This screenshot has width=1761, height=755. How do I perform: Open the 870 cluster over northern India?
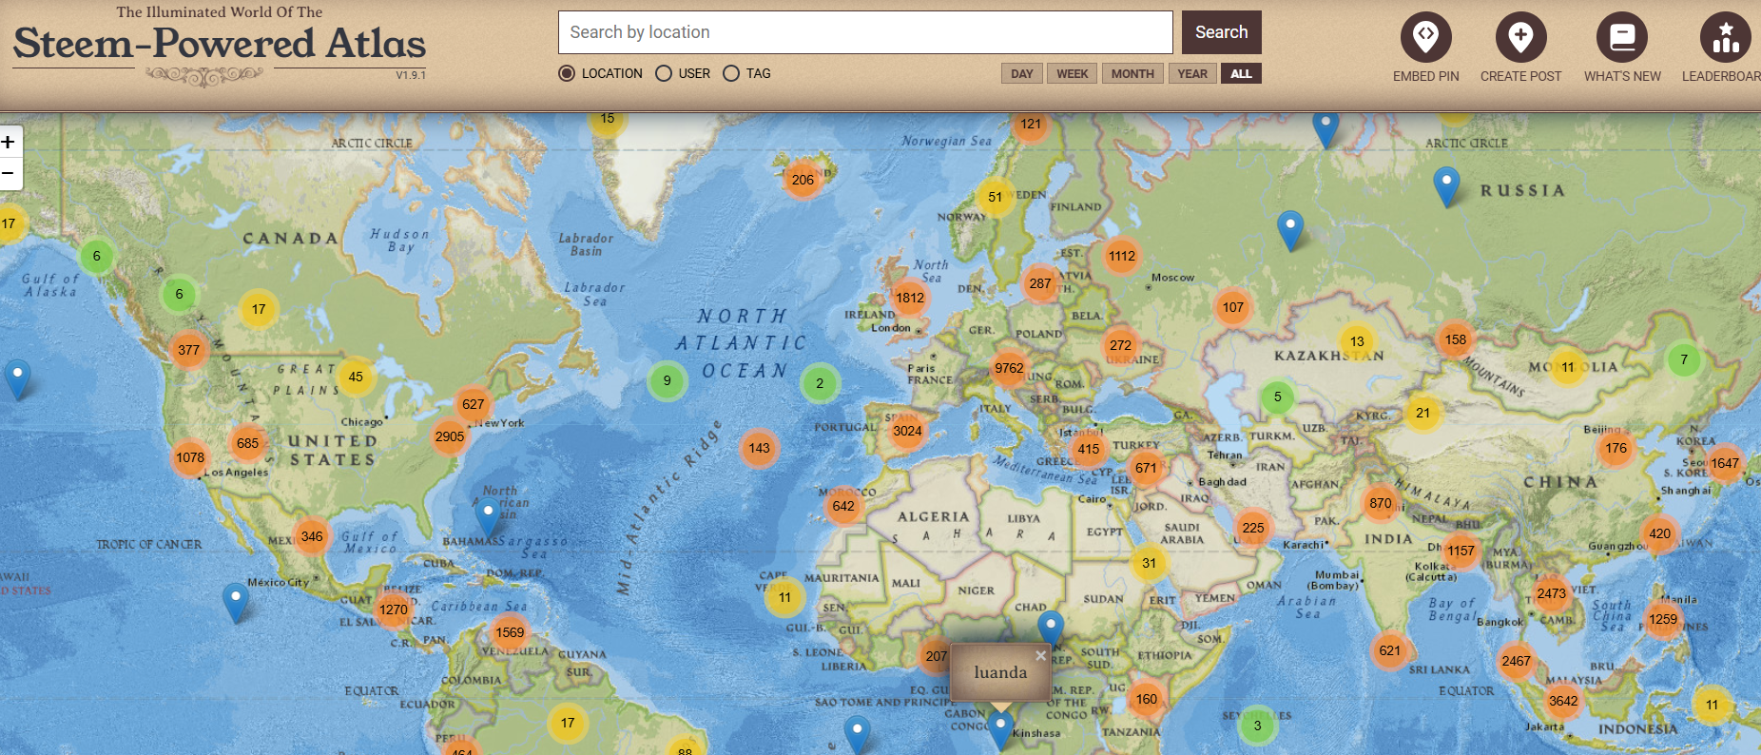[1381, 503]
